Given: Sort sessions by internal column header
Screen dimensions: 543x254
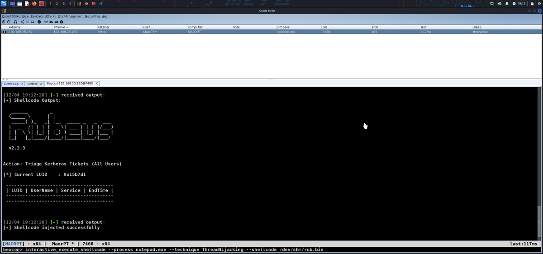Looking at the screenshot, I should 75,27.
